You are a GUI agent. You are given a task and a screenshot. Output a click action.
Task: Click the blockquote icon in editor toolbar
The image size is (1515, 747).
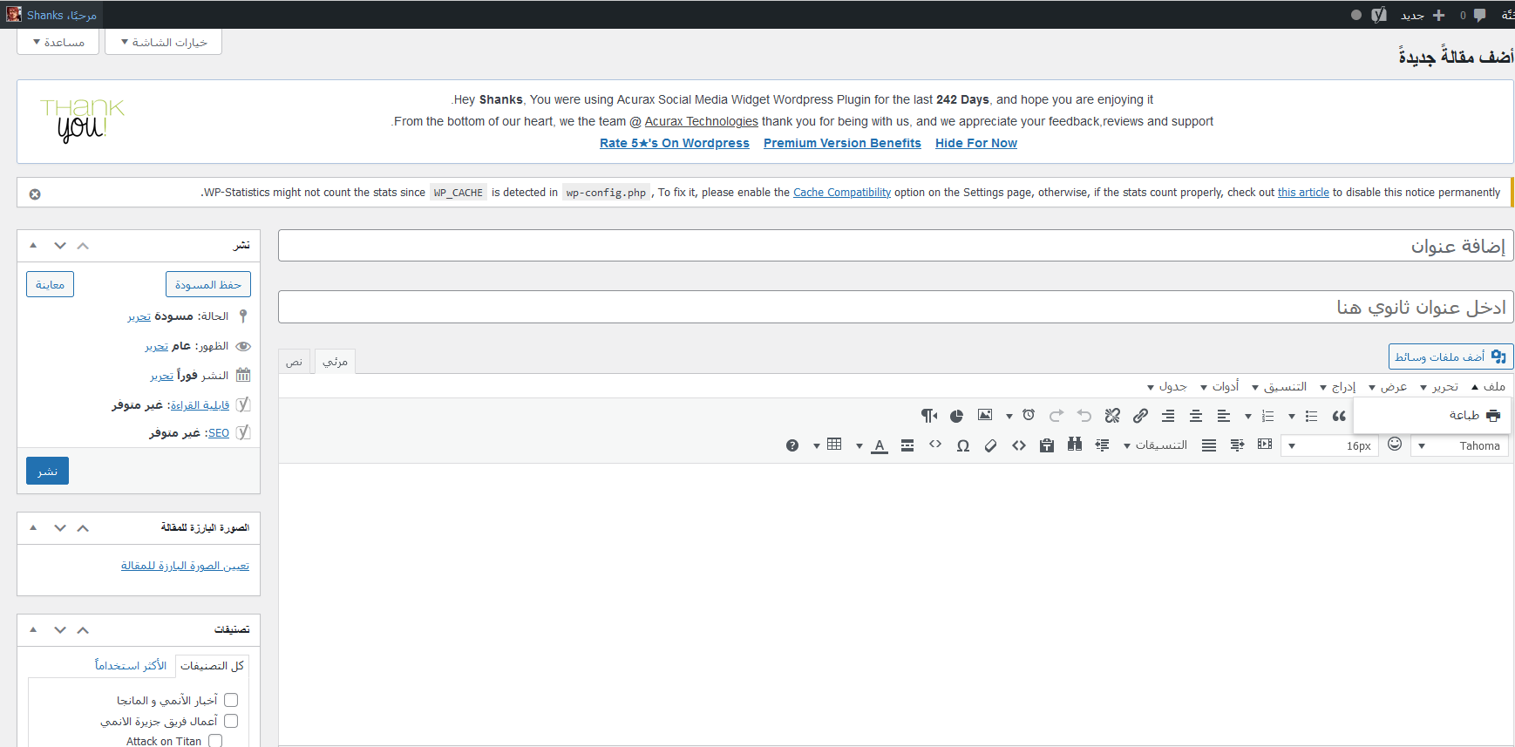[x=1339, y=416]
